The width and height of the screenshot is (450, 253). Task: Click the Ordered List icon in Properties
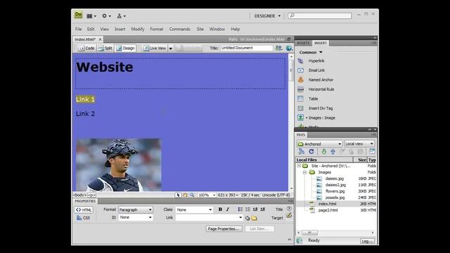pyautogui.click(x=247, y=209)
